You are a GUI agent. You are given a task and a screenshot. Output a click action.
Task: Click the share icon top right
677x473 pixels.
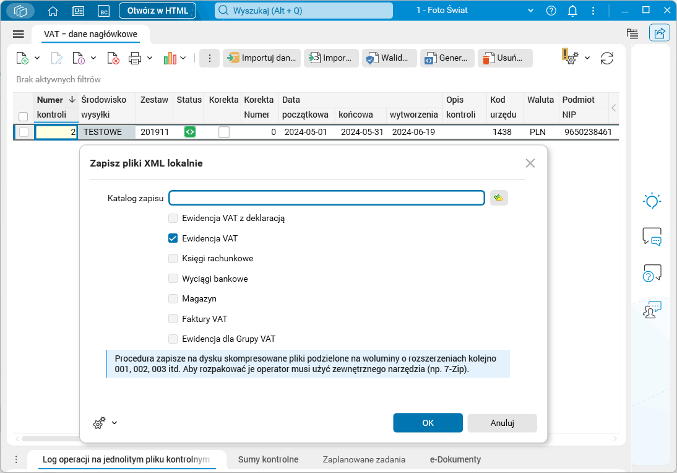(x=659, y=33)
